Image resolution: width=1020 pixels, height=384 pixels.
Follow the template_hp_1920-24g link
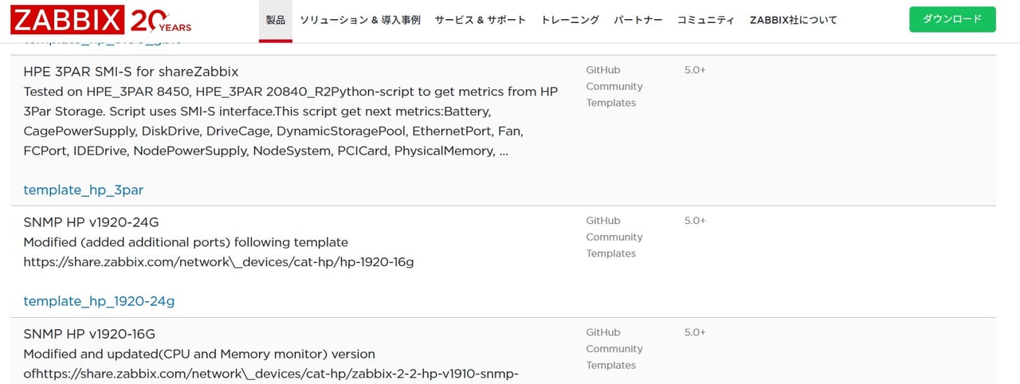[99, 300]
